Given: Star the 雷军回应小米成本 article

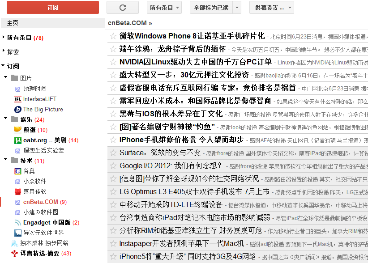Looking at the screenshot, I should 113,101.
